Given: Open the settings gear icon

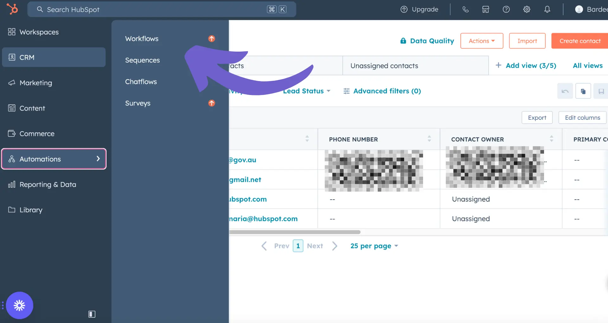Looking at the screenshot, I should (527, 9).
